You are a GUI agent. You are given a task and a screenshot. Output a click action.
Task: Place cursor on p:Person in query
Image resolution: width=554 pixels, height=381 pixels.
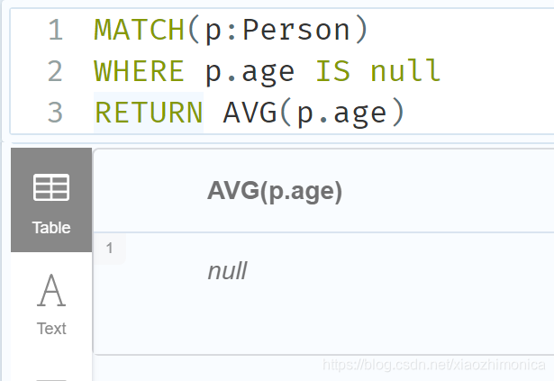[277, 31]
